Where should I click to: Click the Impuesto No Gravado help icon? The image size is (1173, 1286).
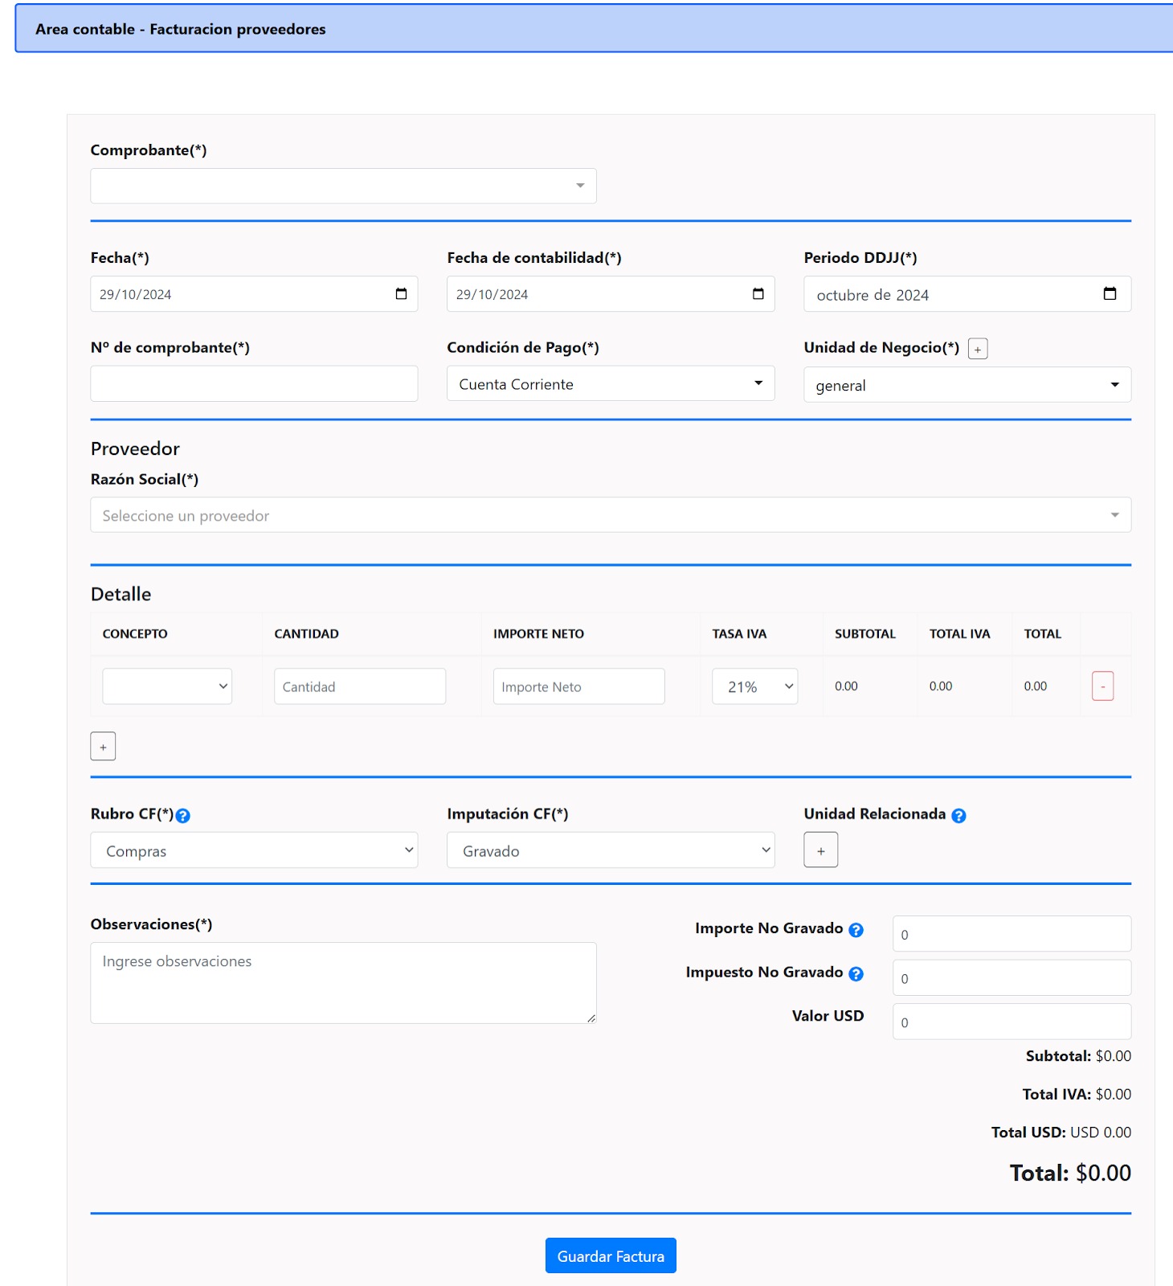coord(856,974)
